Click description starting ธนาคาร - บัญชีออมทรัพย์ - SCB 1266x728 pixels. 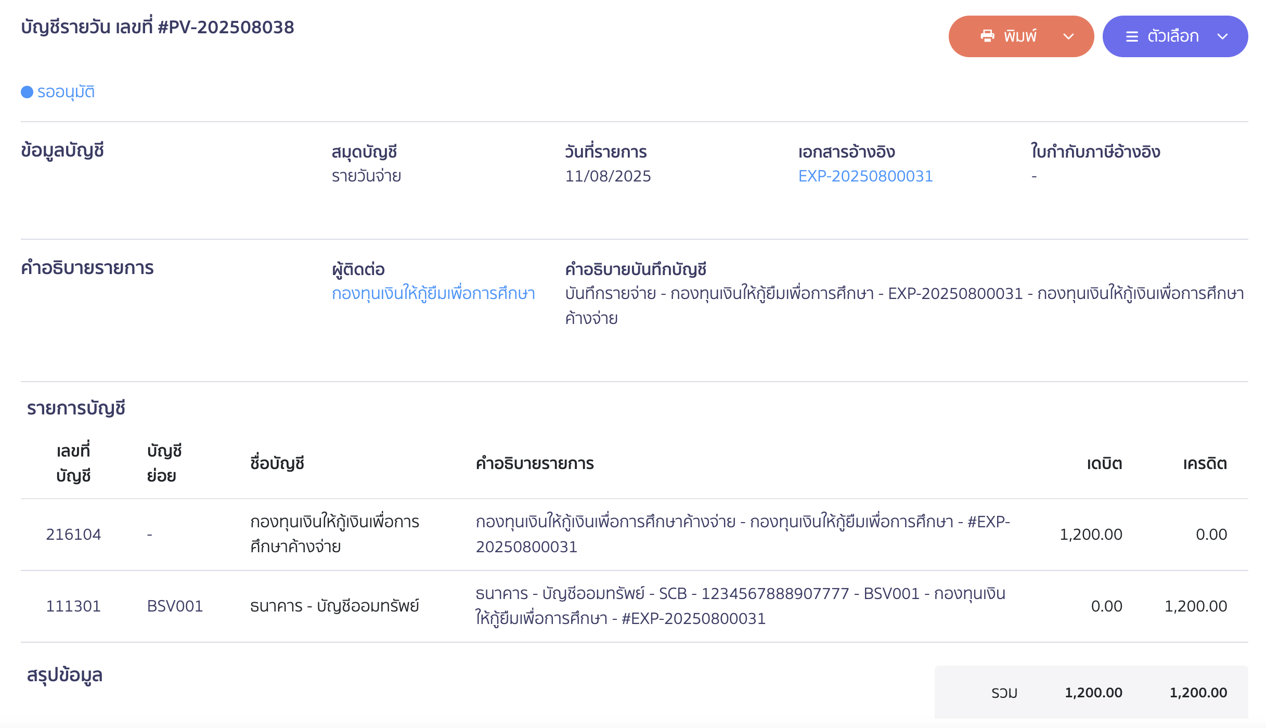(x=741, y=606)
